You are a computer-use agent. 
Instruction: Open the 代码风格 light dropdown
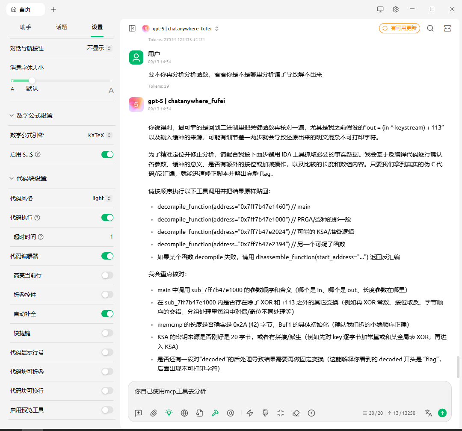(x=102, y=198)
